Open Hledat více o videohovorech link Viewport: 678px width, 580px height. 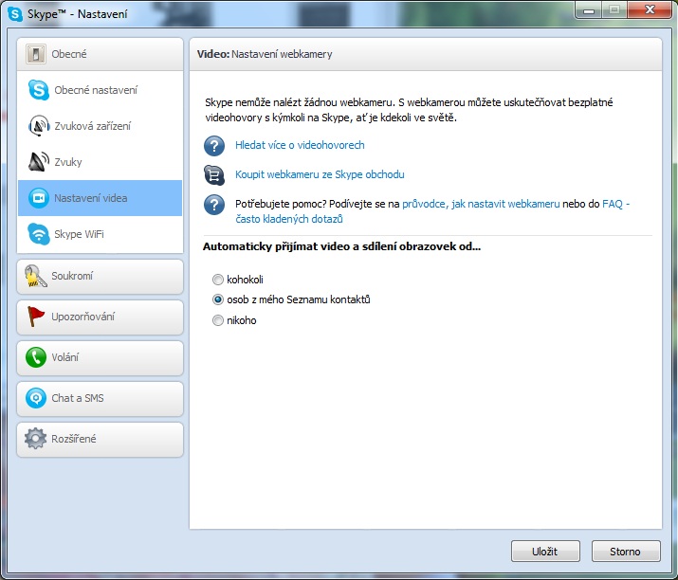pos(300,145)
